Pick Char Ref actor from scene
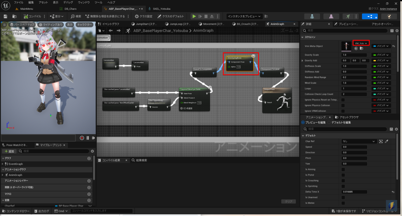 click(386, 141)
